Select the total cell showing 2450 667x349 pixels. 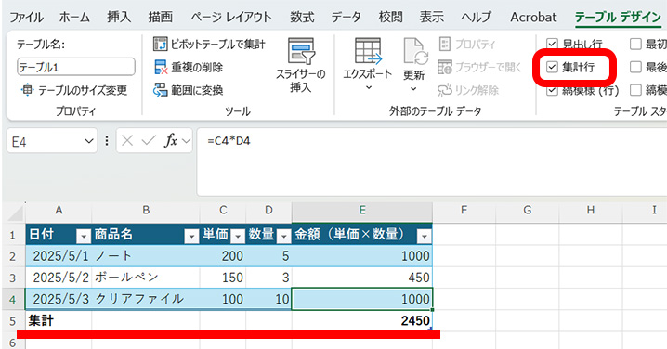click(x=362, y=320)
